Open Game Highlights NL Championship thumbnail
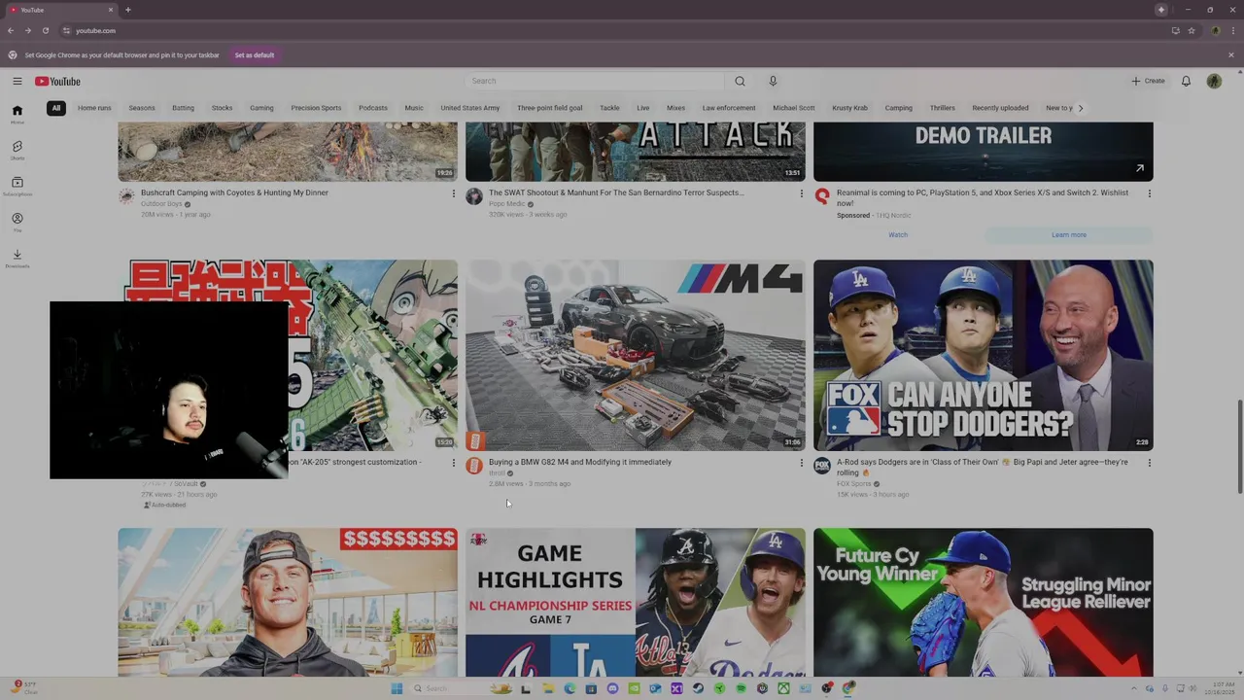Screen dimensions: 1244x700 tap(636, 603)
